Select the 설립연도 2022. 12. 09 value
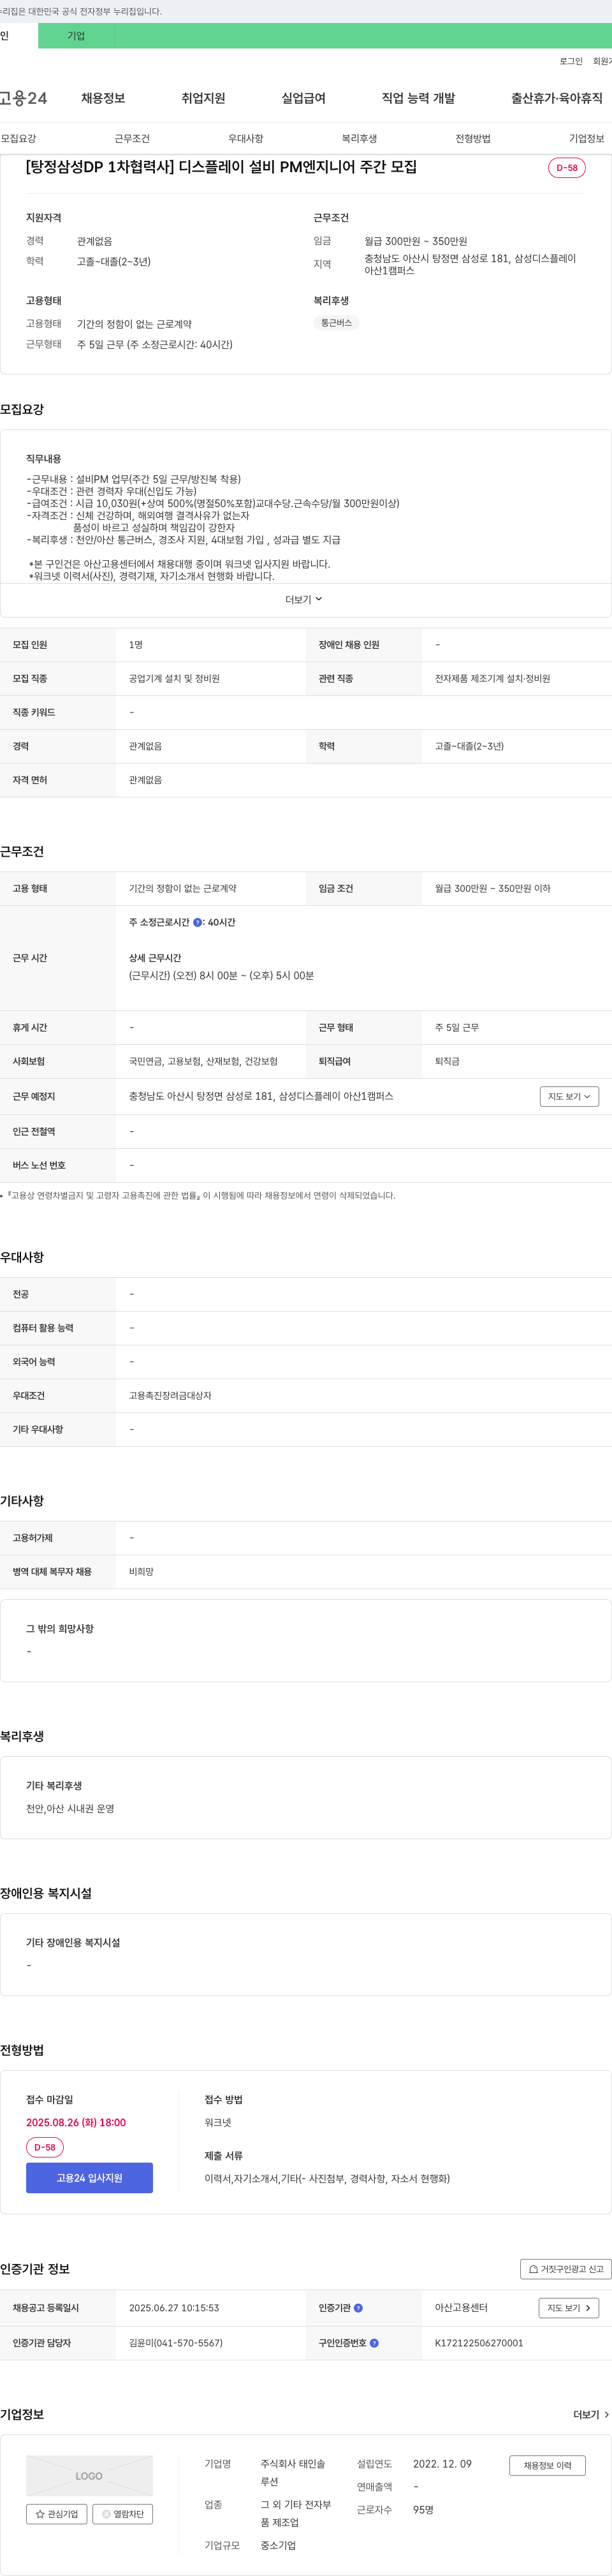Image resolution: width=612 pixels, height=2576 pixels. click(x=442, y=2464)
